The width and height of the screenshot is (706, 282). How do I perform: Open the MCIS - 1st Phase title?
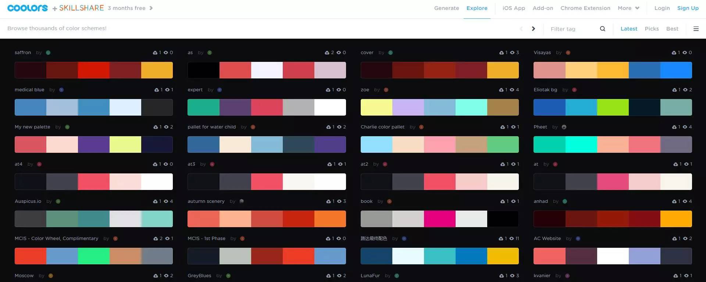tap(207, 239)
